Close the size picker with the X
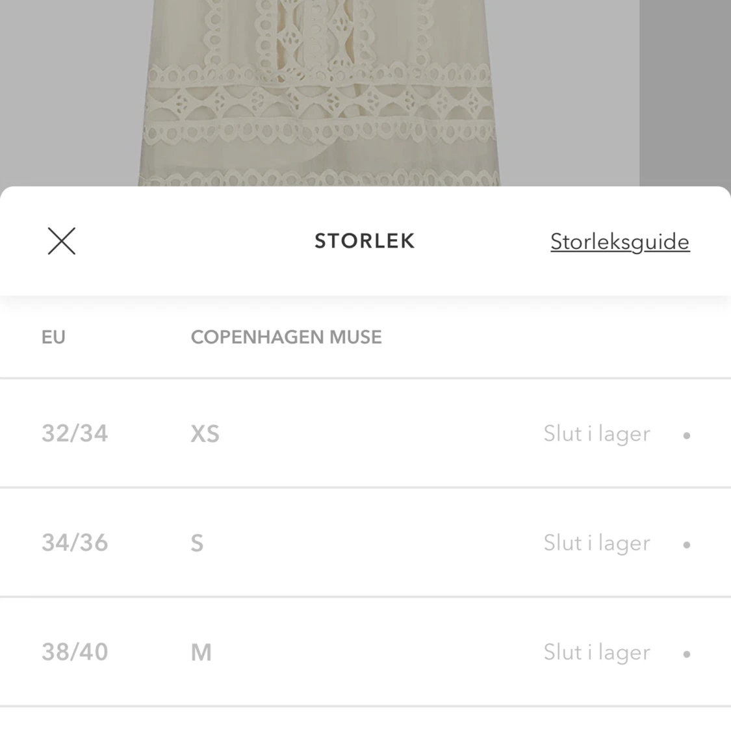Image resolution: width=731 pixels, height=731 pixels. [62, 241]
